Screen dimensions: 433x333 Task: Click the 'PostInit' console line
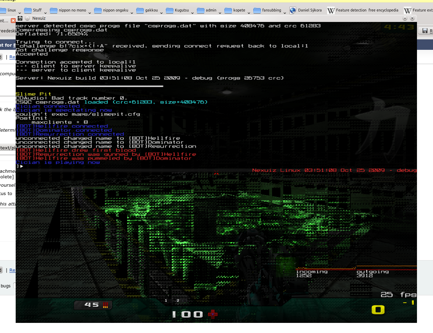tap(31, 118)
